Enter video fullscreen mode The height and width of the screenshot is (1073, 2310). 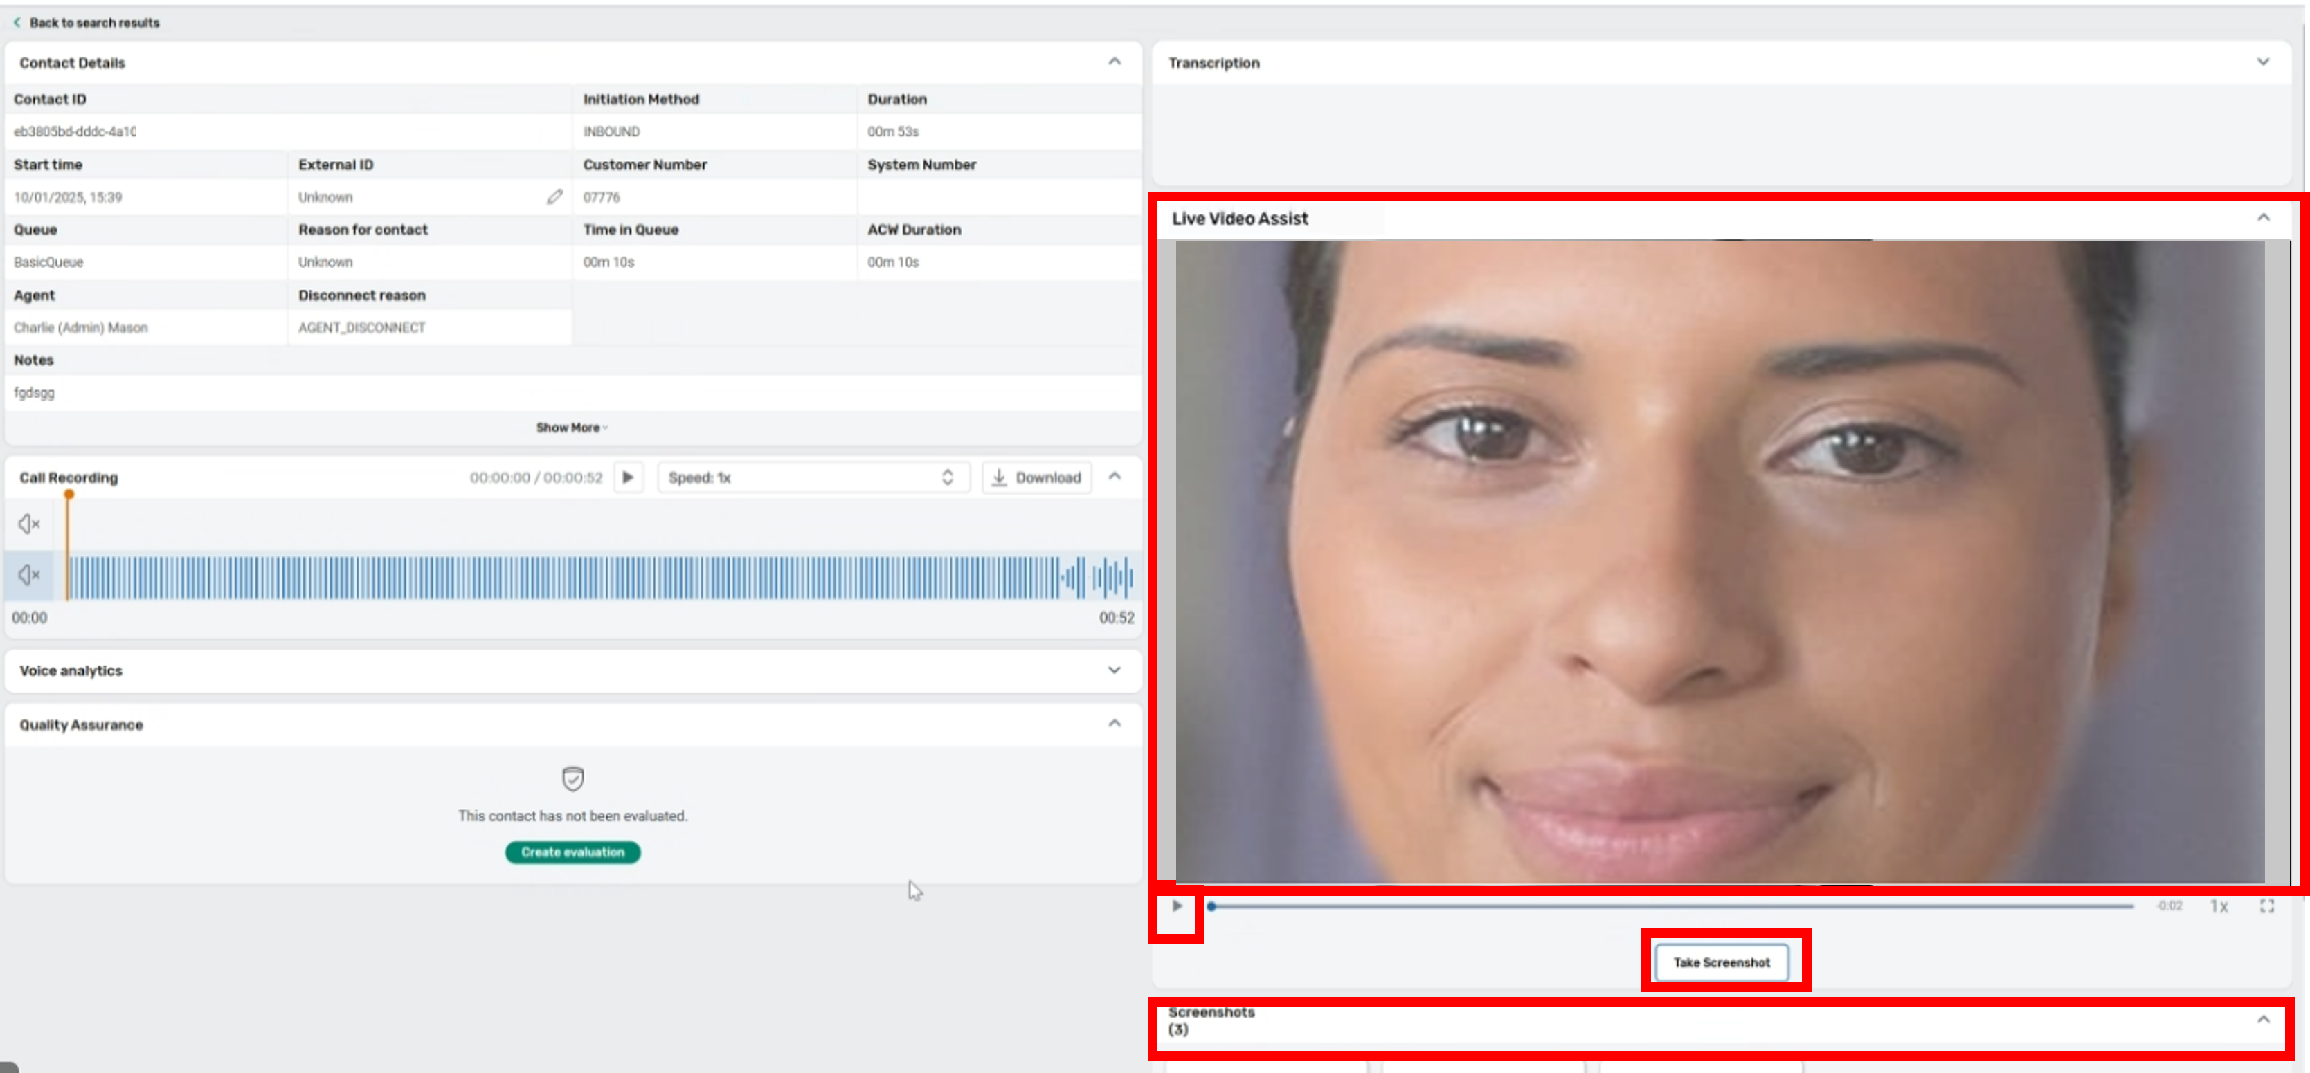pos(2266,906)
